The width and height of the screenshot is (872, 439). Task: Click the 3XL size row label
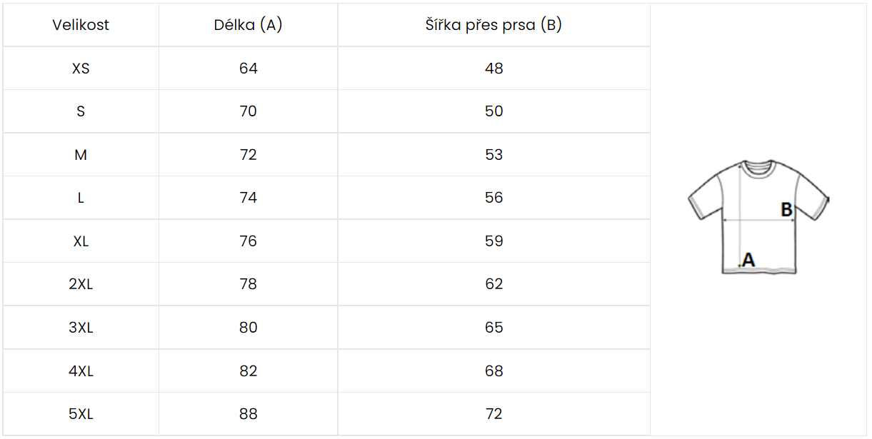click(x=81, y=328)
